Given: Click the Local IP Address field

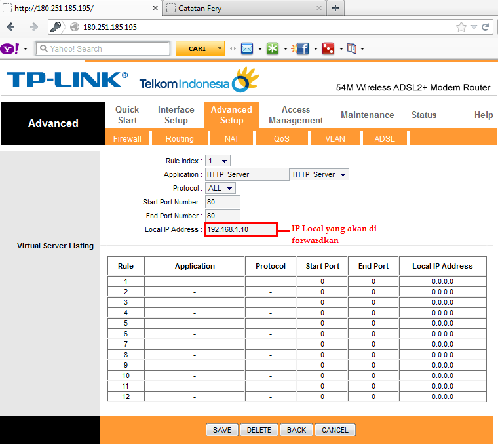Looking at the screenshot, I should pyautogui.click(x=240, y=229).
